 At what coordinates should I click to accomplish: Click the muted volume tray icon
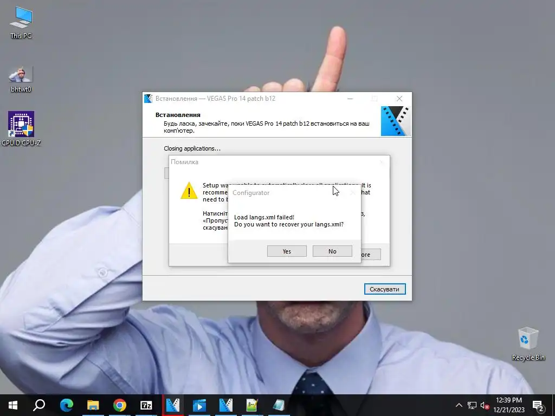click(x=485, y=405)
